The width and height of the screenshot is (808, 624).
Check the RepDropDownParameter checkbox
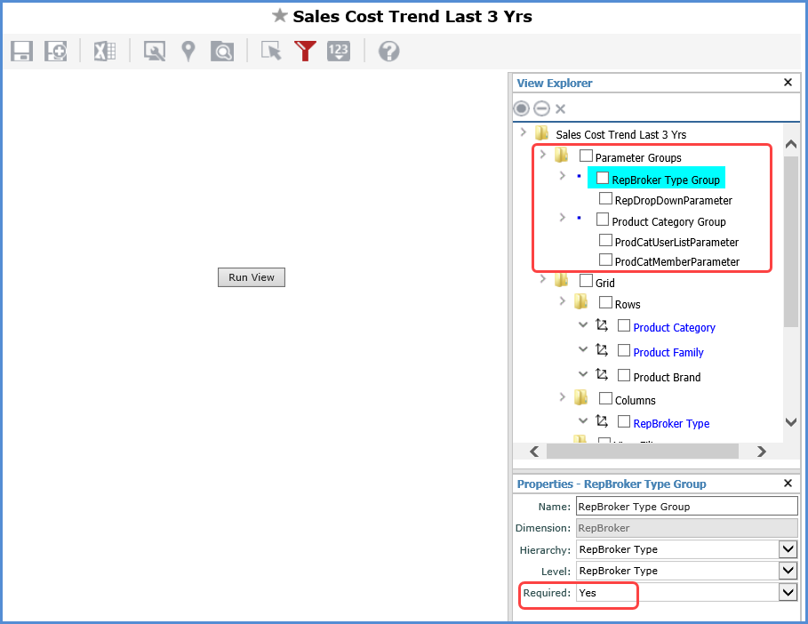pos(606,199)
